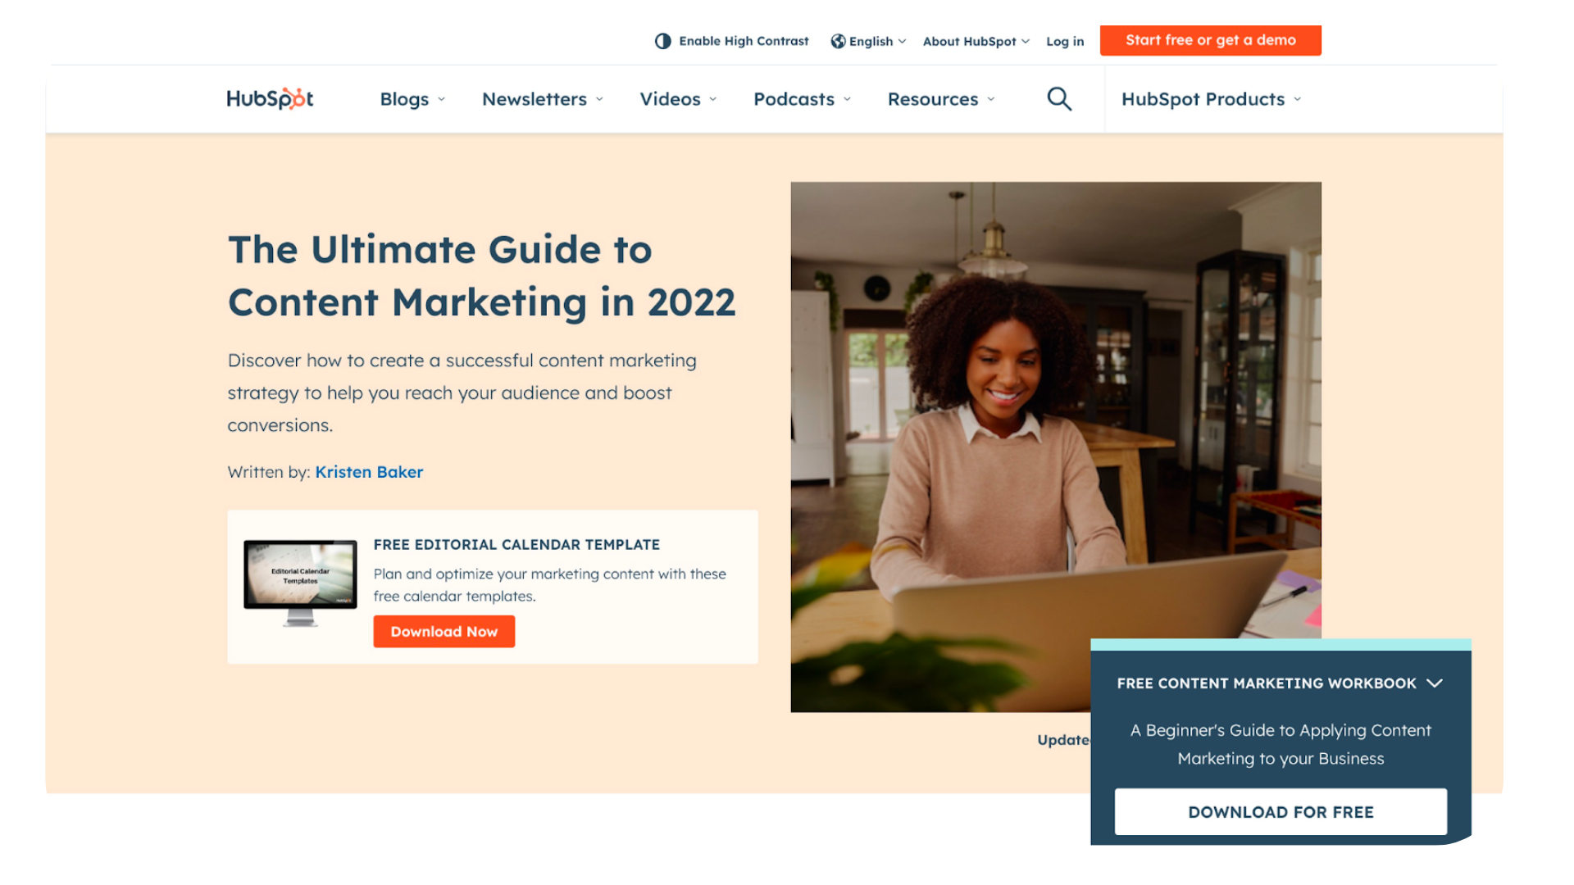Click the high contrast half-circle icon
This screenshot has width=1574, height=885.
tap(662, 41)
